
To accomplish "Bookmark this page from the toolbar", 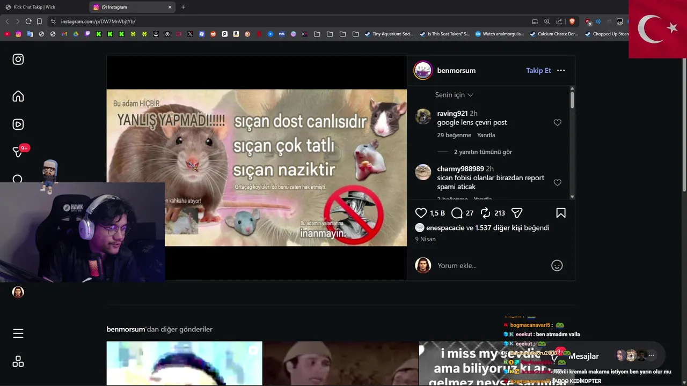I will (39, 21).
